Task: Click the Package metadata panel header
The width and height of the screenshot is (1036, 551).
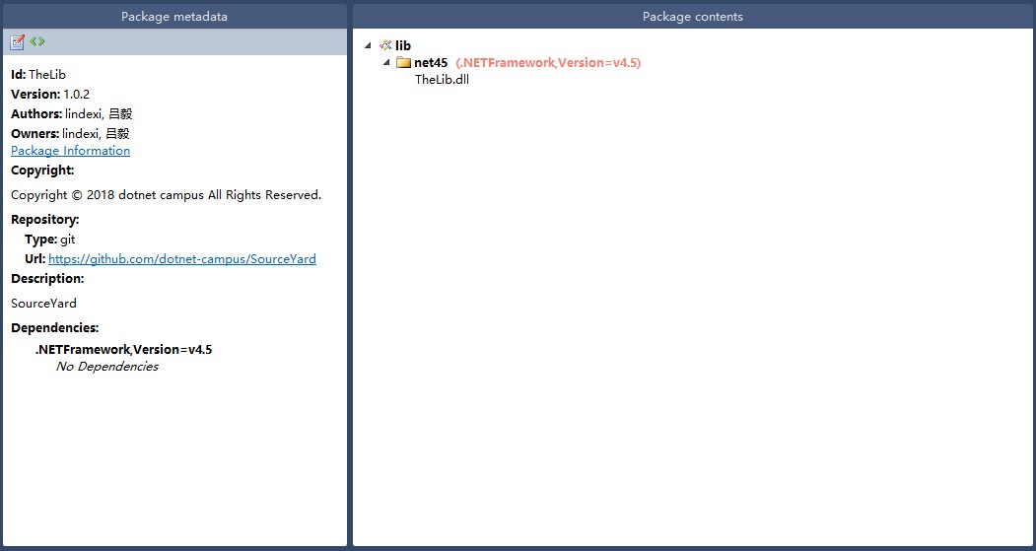Action: (x=174, y=17)
